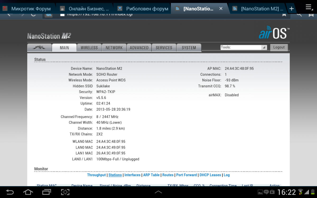Screen dimensions: 317x198
Task: Open the ADVANCED tab
Action: point(139,48)
